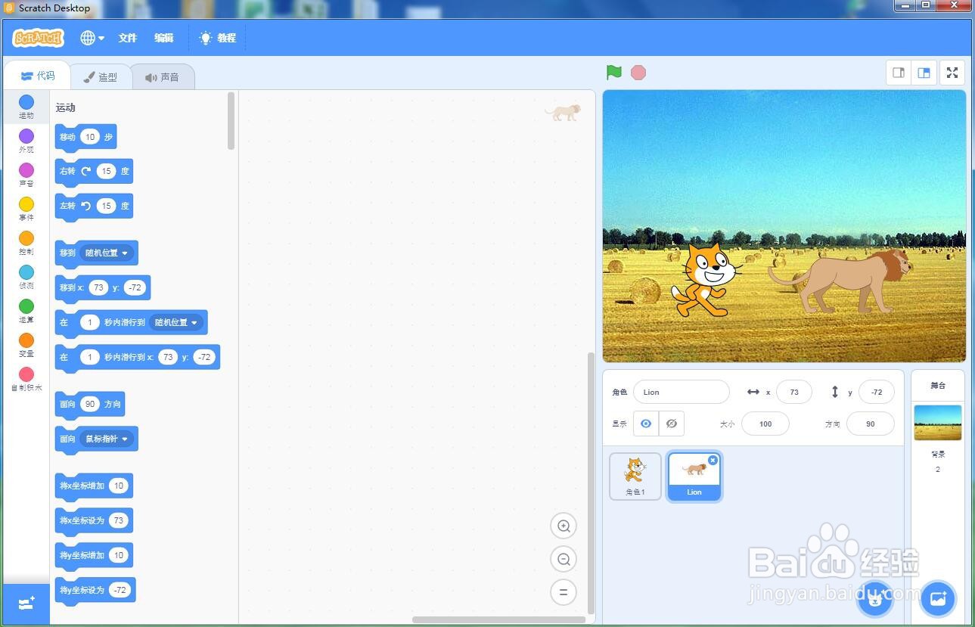
Task: Click the workspace horizontal scrollbar
Action: tap(499, 619)
